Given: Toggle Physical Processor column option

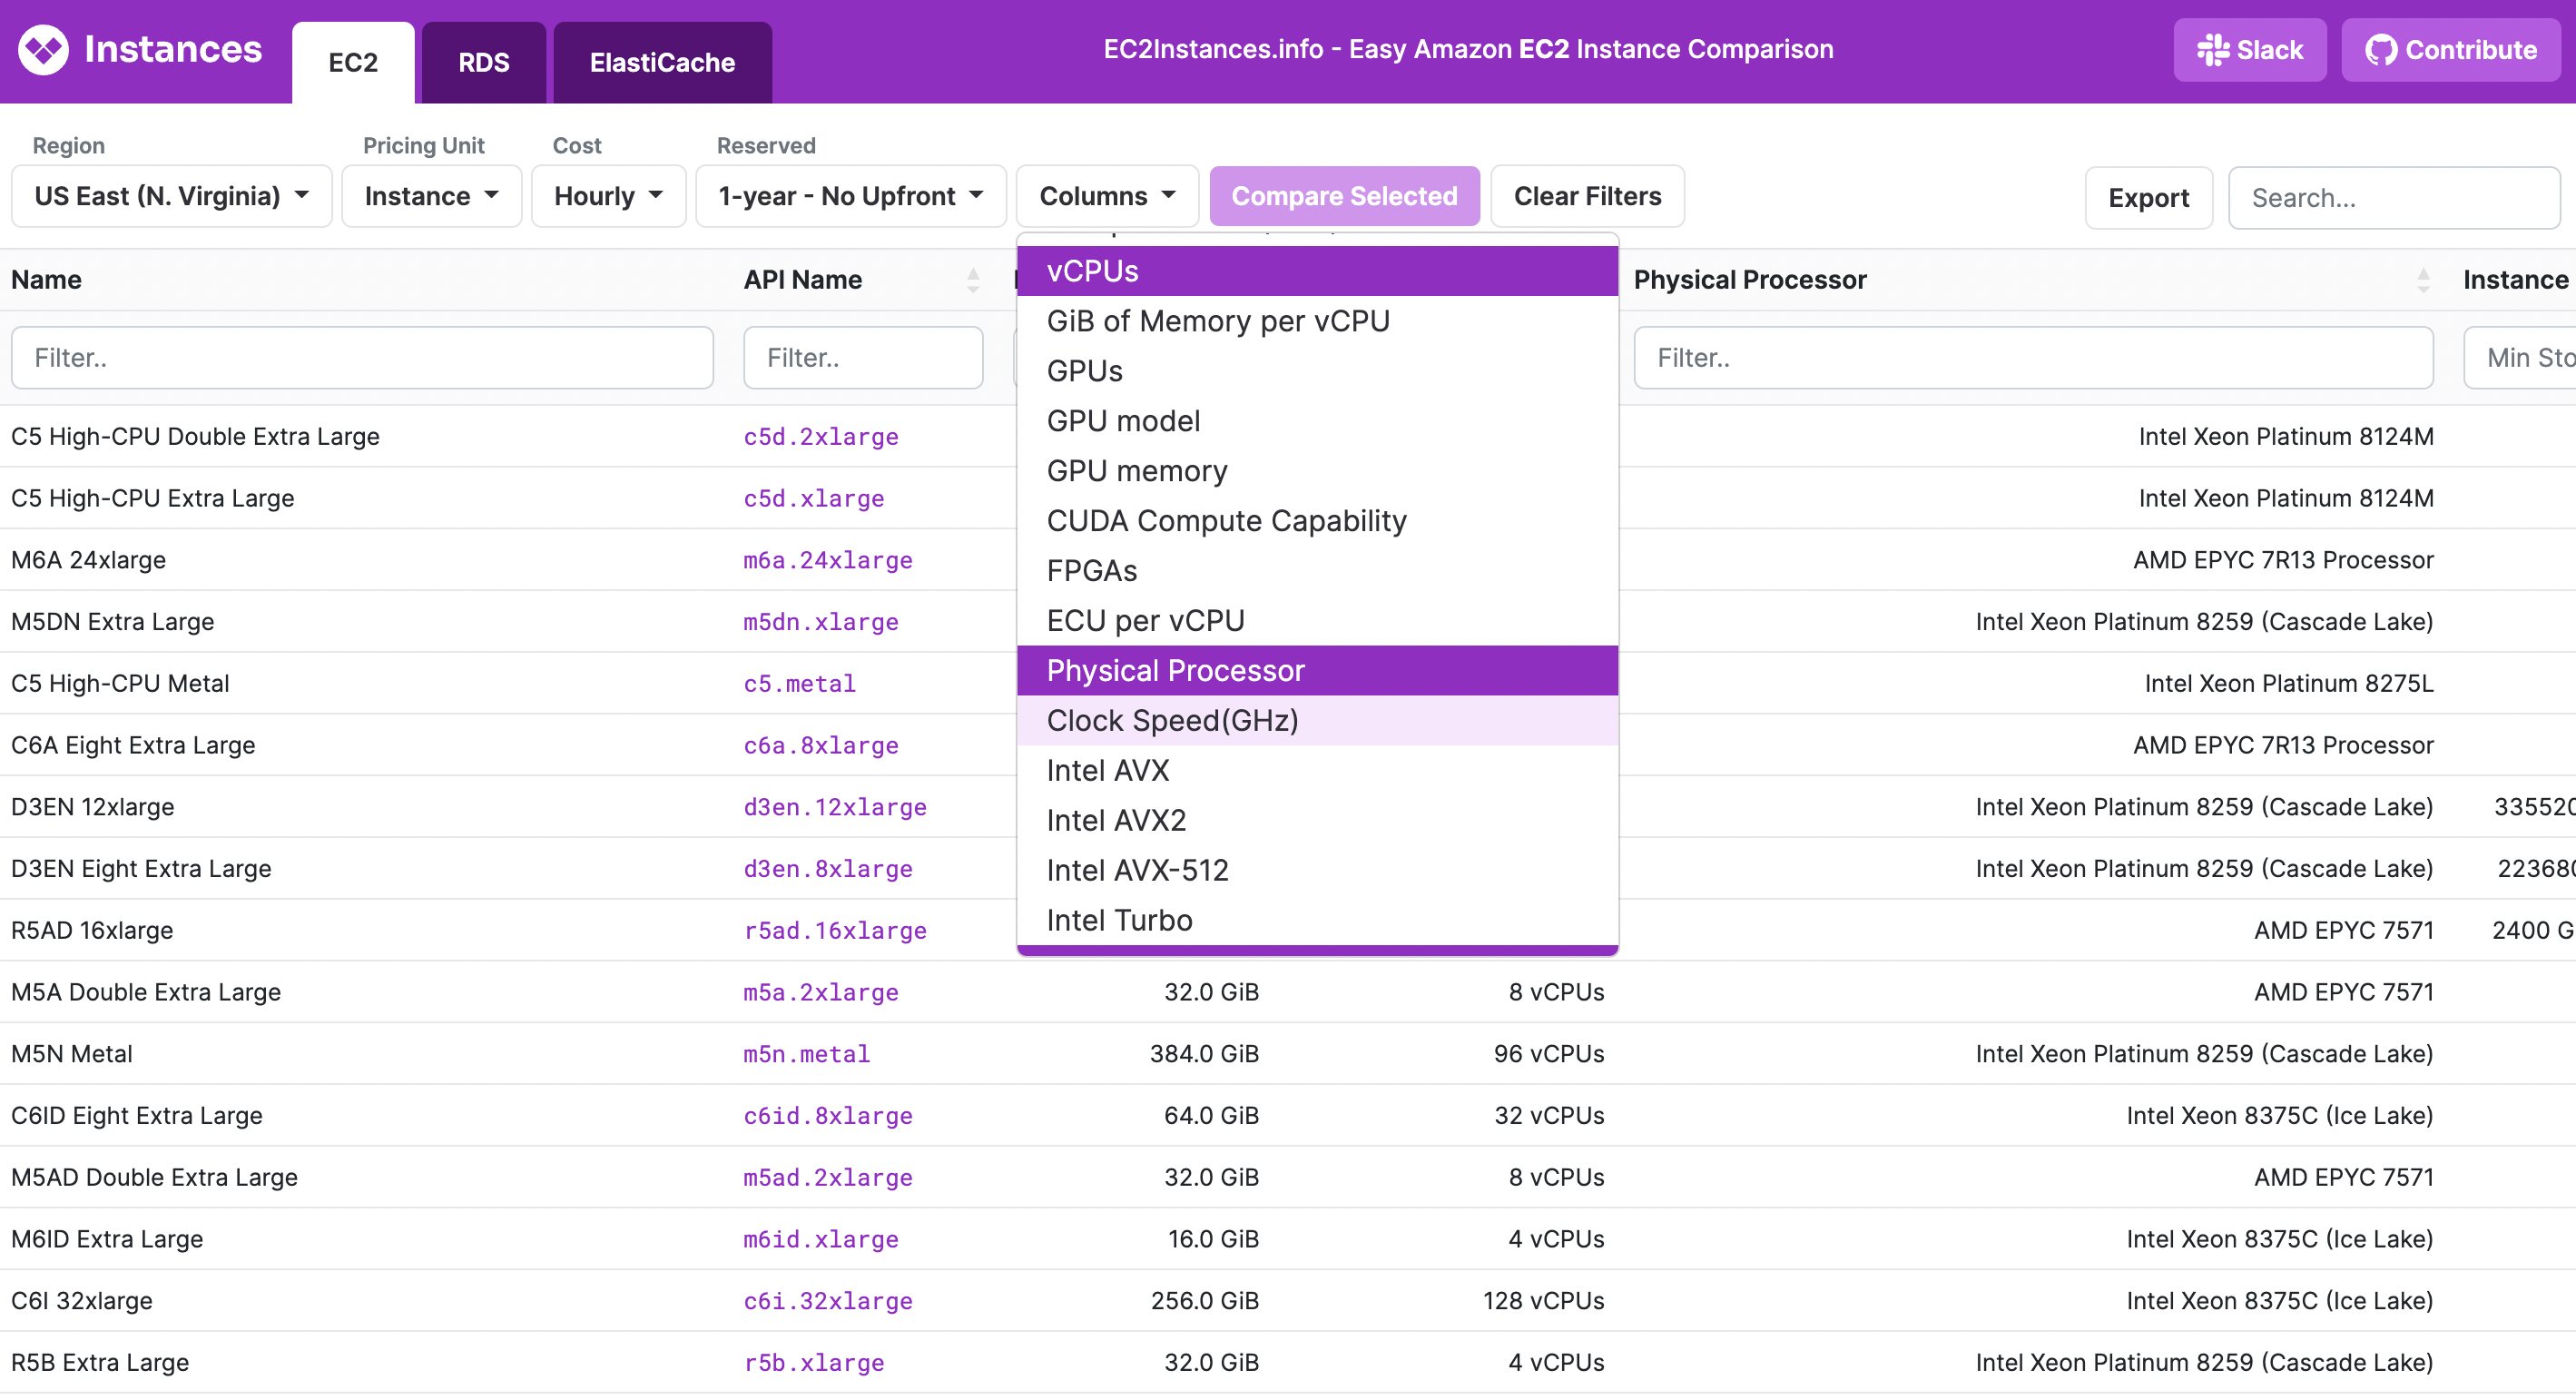Looking at the screenshot, I should click(1317, 671).
